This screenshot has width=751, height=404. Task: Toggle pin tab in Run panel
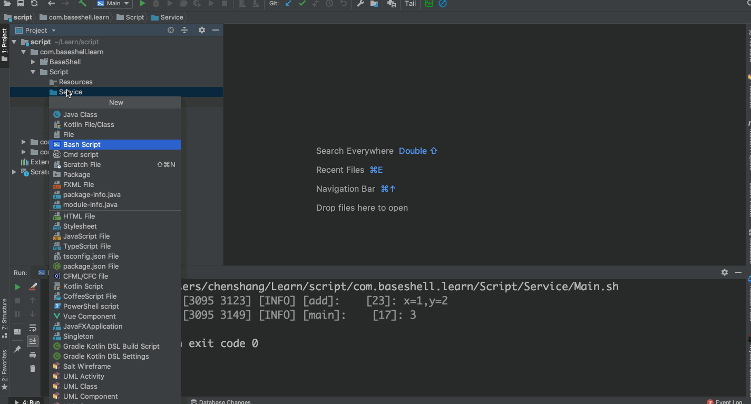click(x=17, y=349)
